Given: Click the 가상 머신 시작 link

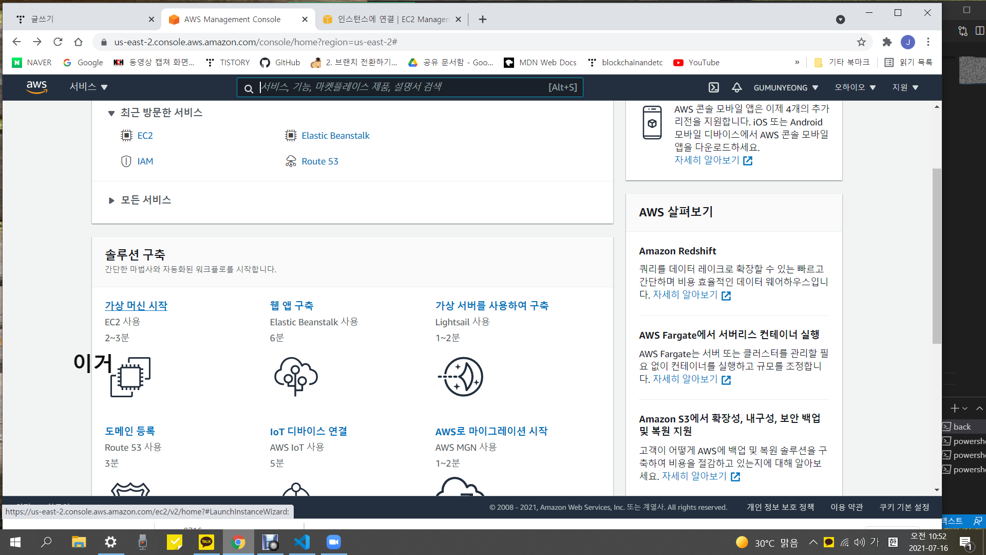Looking at the screenshot, I should tap(136, 306).
